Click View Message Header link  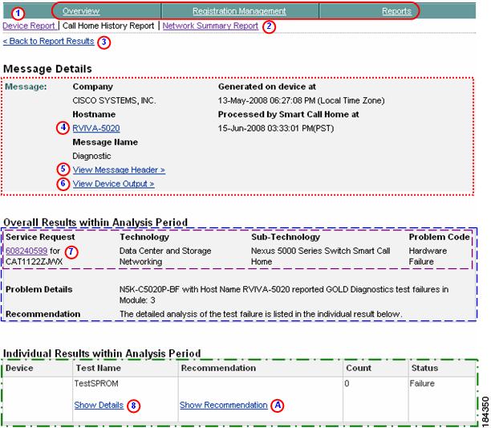tap(119, 170)
